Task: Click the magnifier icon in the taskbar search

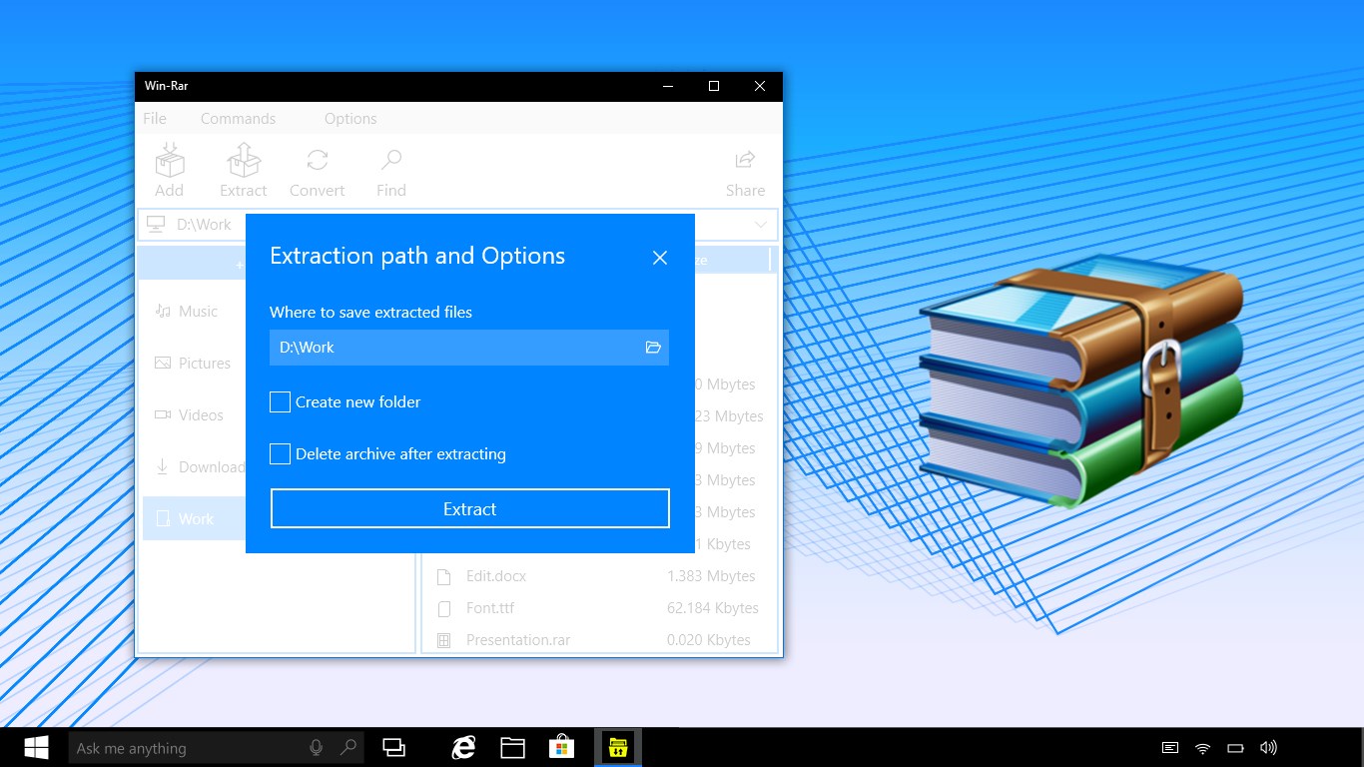Action: point(348,747)
